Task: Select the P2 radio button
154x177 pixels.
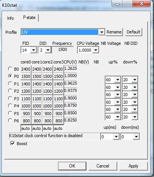Action: [10, 91]
